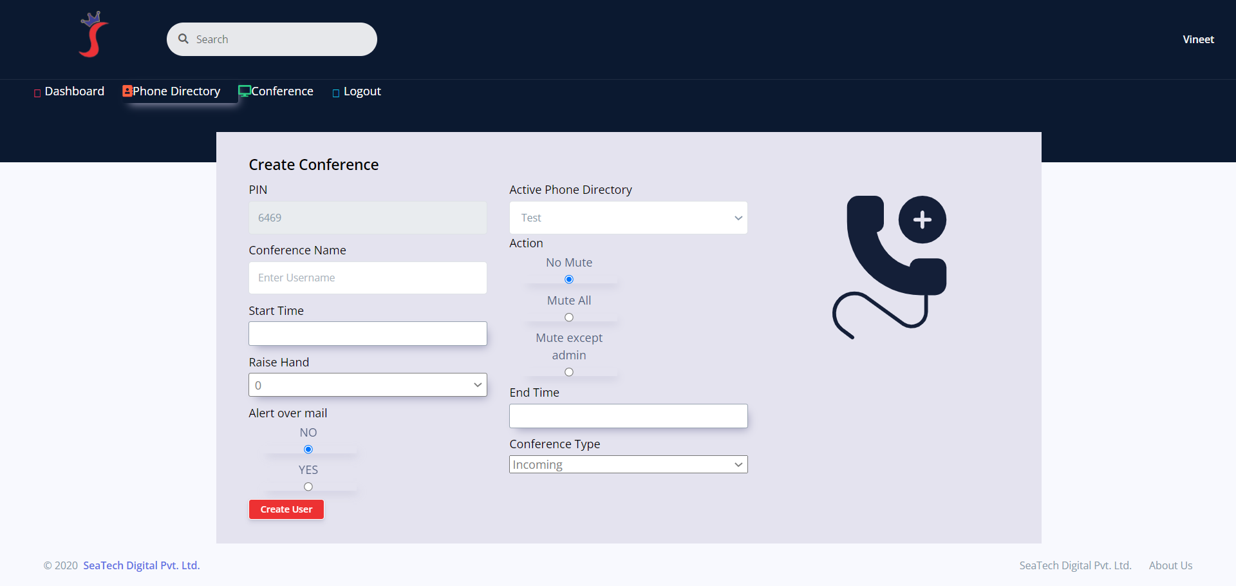Choose the No Mute radio button

click(x=569, y=279)
